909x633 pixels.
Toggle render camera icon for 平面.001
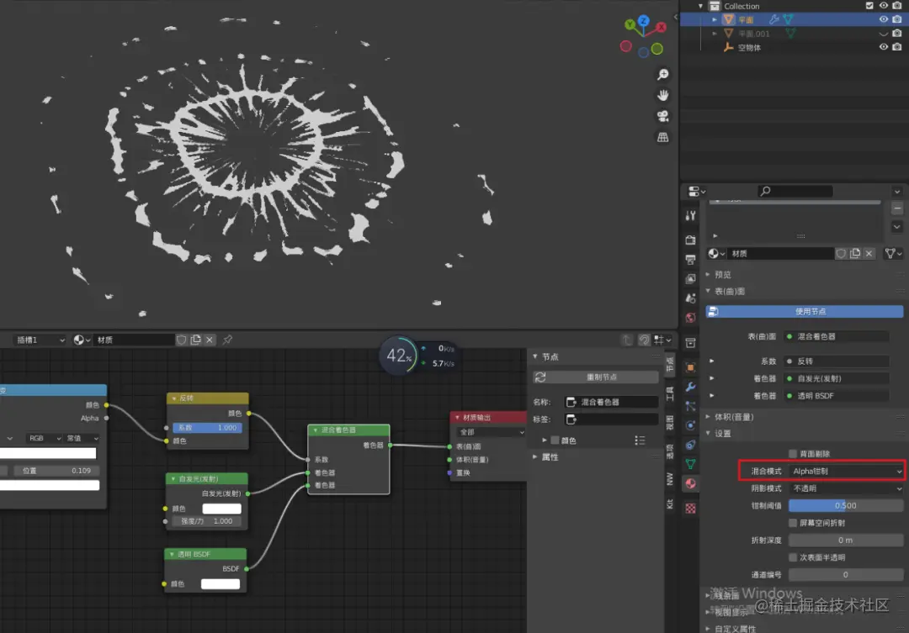(897, 33)
